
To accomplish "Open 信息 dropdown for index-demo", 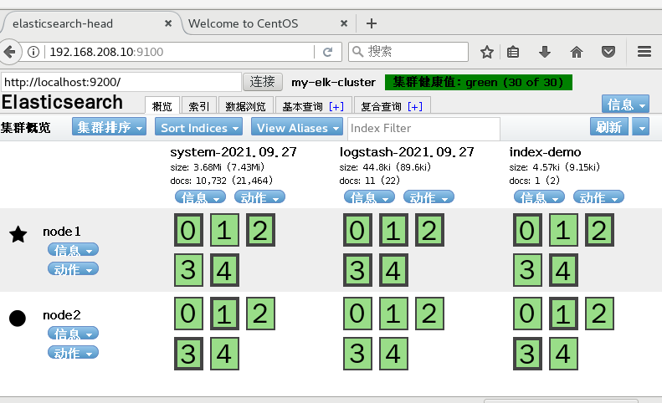I will click(539, 196).
